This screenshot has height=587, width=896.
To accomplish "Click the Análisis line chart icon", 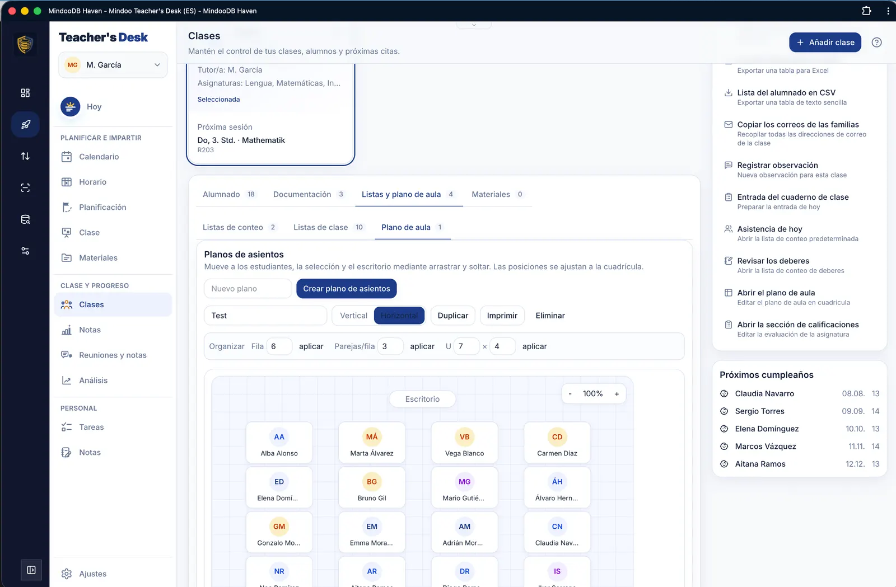I will point(67,381).
